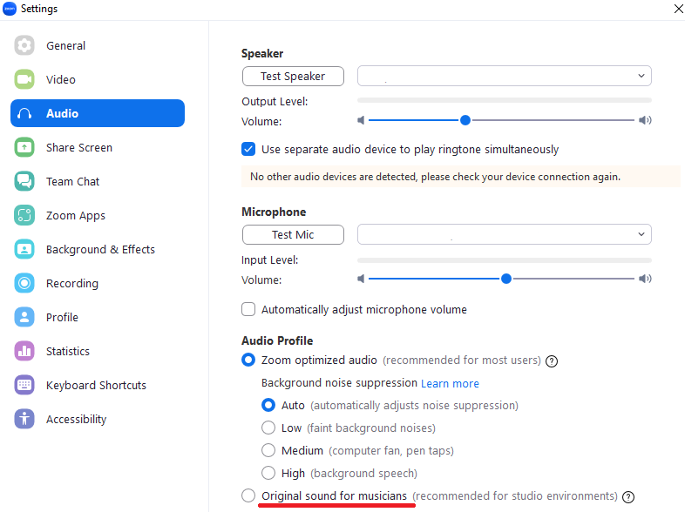685x512 pixels.
Task: Open the Microphone device dropdown
Action: [504, 235]
